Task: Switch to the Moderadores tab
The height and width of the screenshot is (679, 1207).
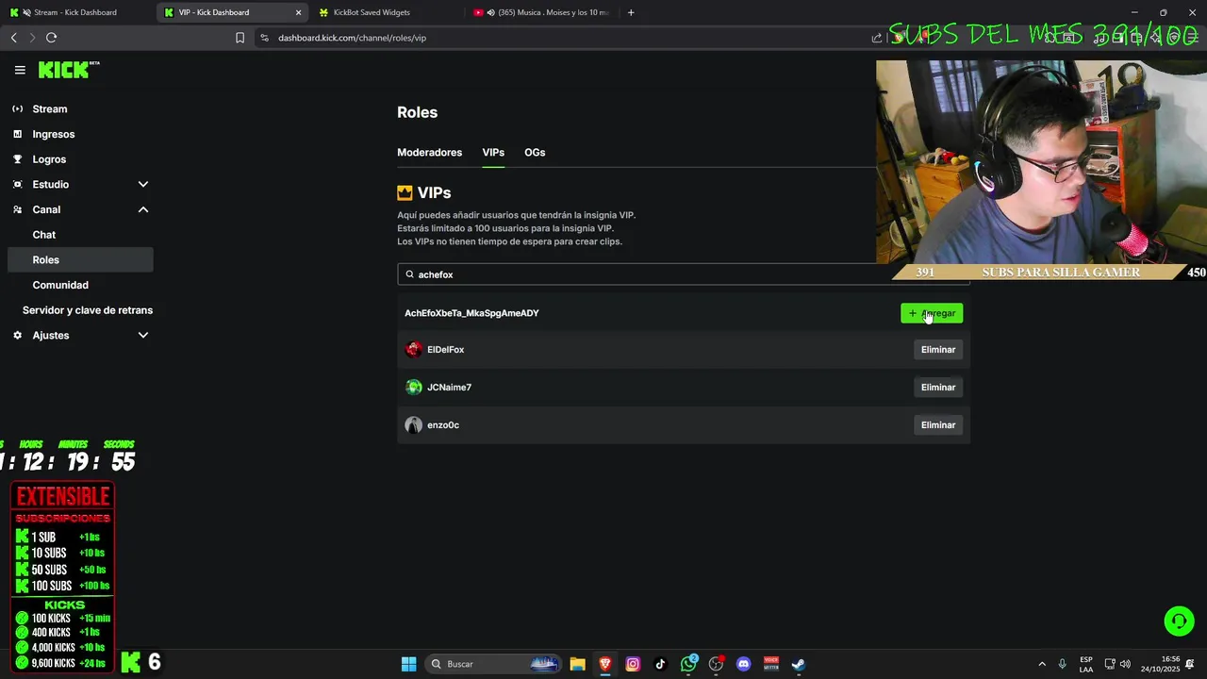Action: [429, 152]
